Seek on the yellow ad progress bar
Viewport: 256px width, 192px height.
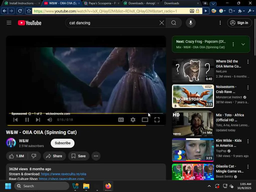(86, 113)
